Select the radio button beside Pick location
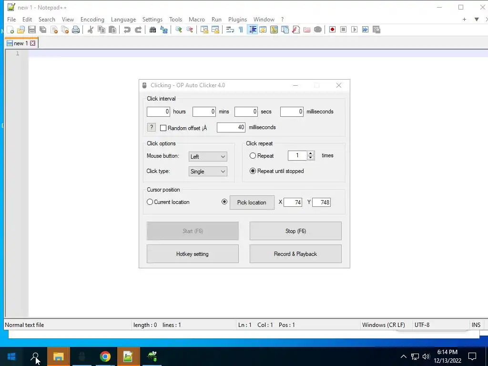488x366 pixels. coord(224,202)
